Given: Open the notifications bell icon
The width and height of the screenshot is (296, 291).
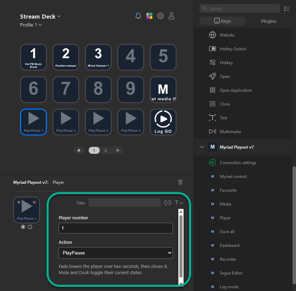Looking at the screenshot, I should click(x=138, y=16).
